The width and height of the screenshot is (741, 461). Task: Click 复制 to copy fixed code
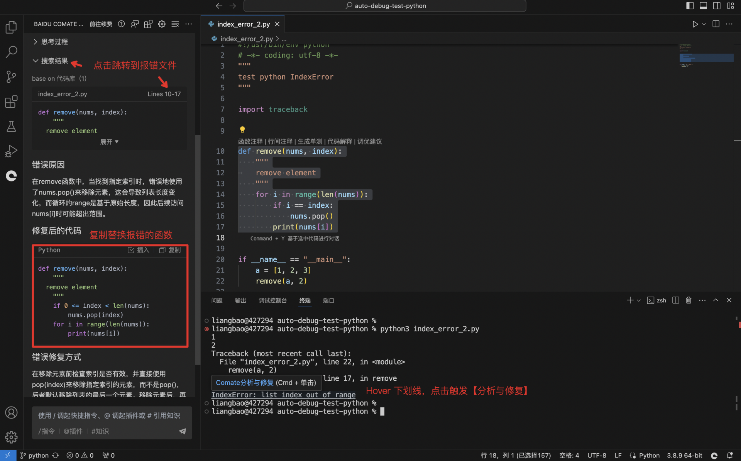[170, 250]
